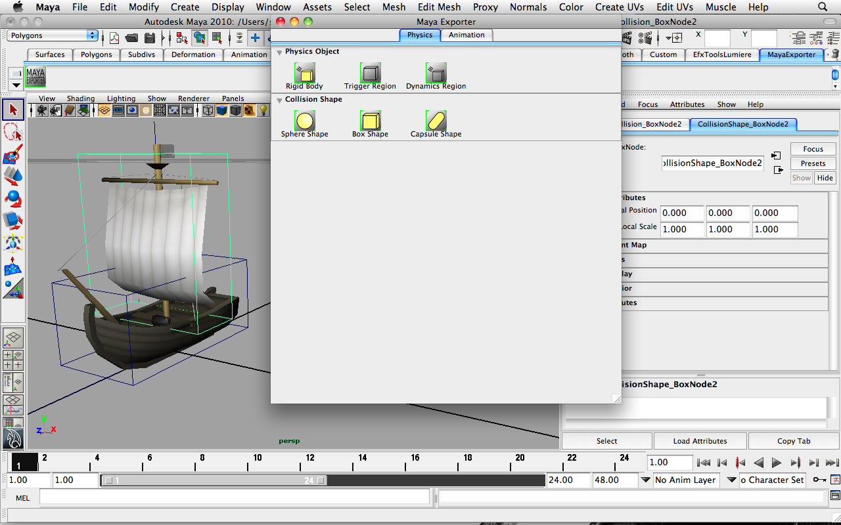Select the Universal Manipulator tool
The height and width of the screenshot is (525, 841).
[x=13, y=242]
